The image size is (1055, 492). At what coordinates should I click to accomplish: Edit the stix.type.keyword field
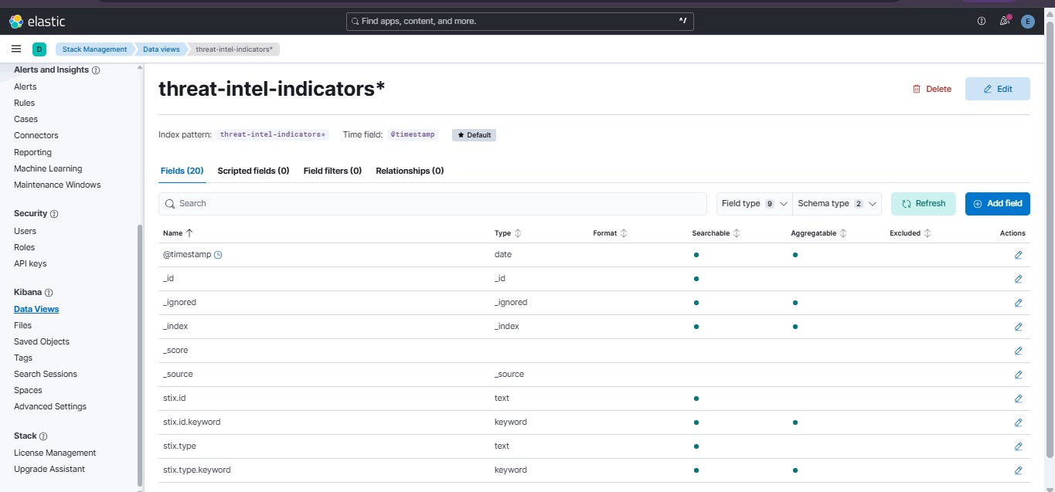[x=1018, y=470]
